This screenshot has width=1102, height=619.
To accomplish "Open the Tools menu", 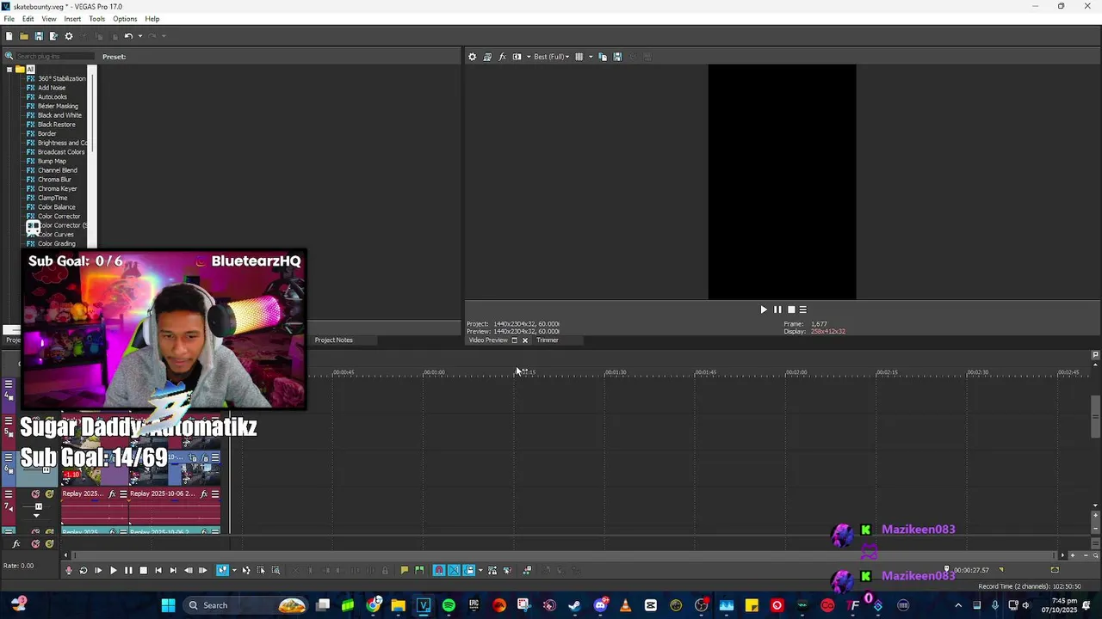I will point(96,19).
